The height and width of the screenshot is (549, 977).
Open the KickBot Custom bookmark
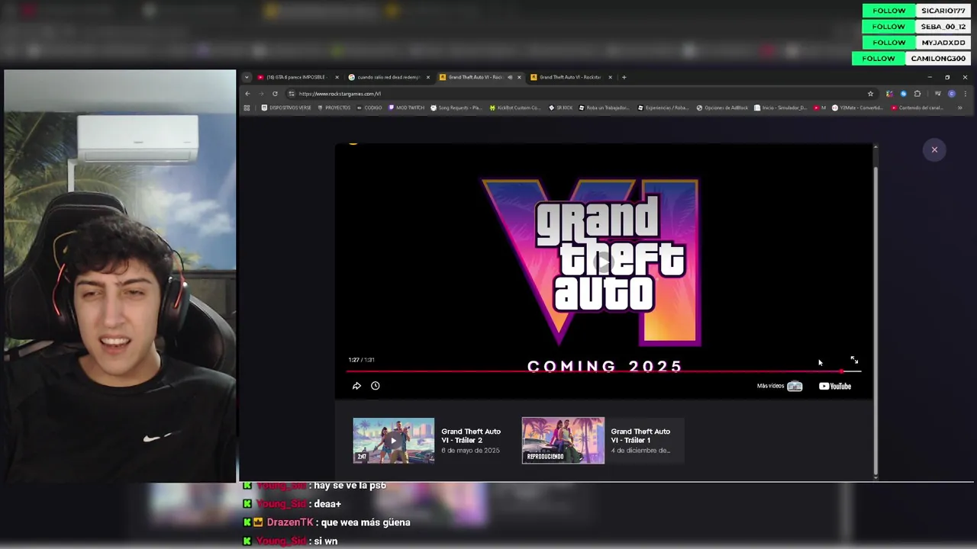click(515, 108)
